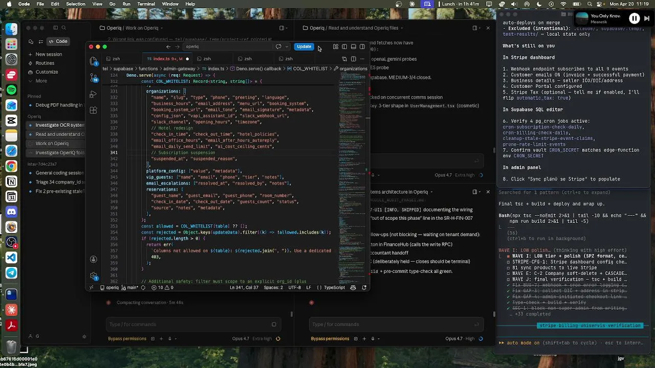Open Discord from the Dock

(11, 212)
